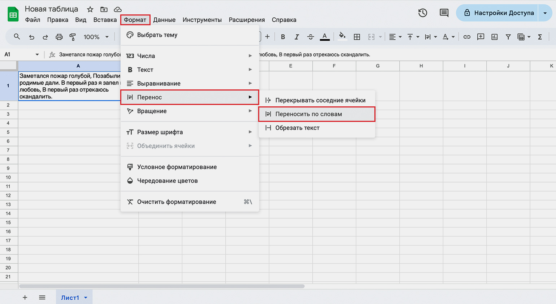Open the Правка menu
The image size is (556, 304).
[x=58, y=20]
